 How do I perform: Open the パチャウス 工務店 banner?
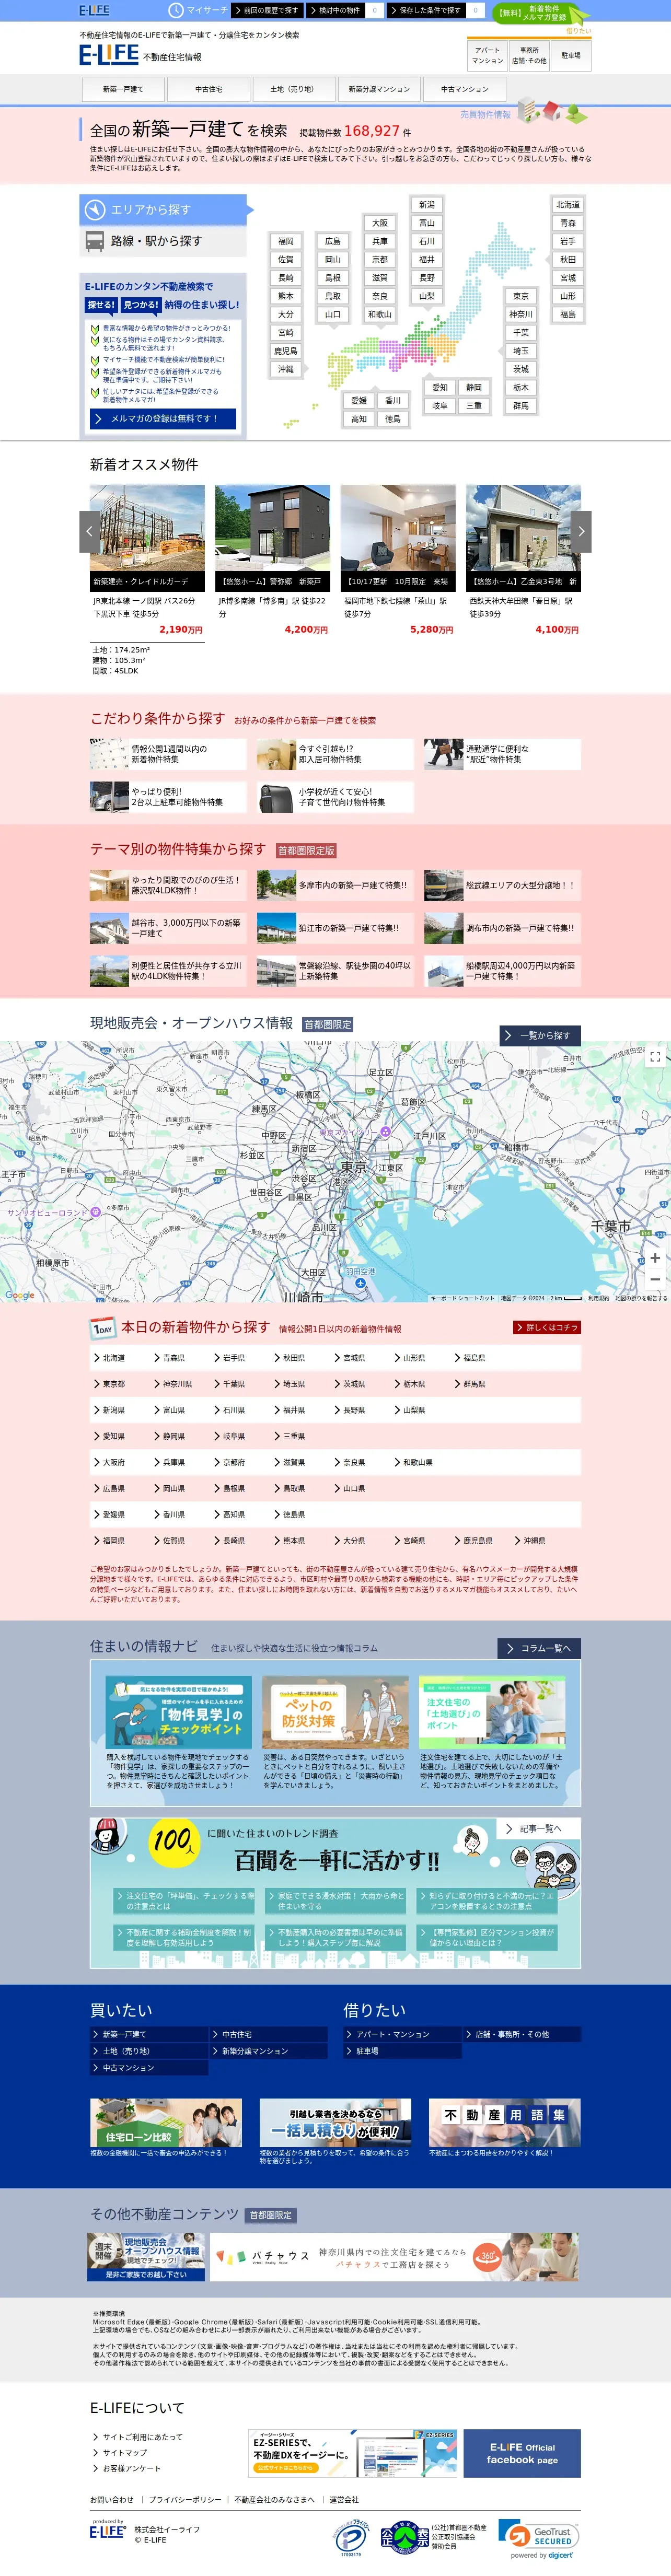coord(394,2257)
